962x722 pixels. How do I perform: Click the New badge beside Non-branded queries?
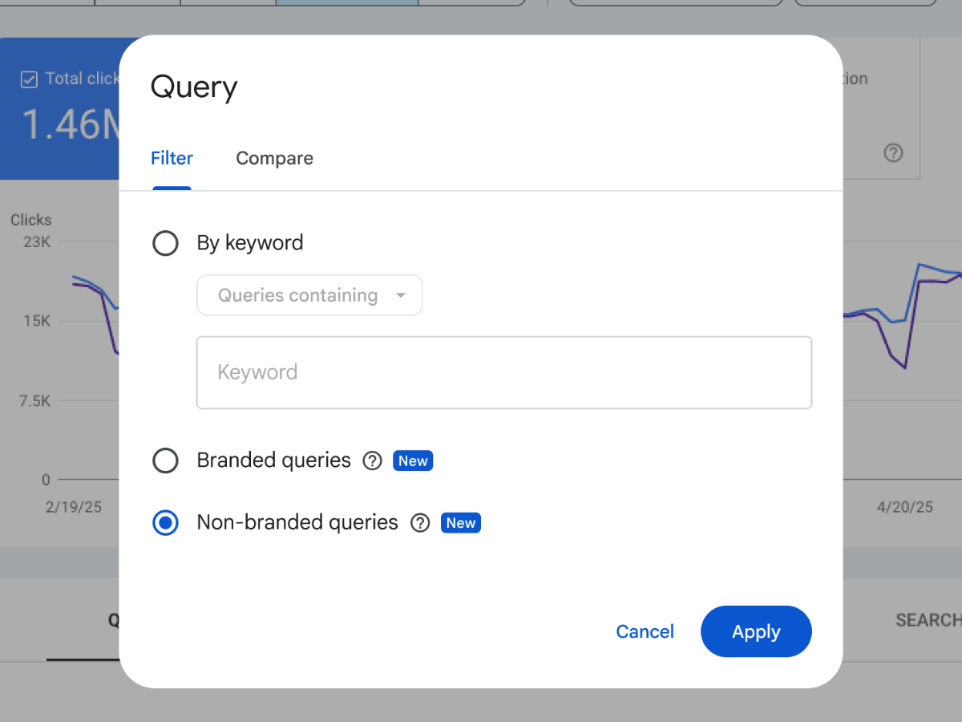(x=460, y=522)
